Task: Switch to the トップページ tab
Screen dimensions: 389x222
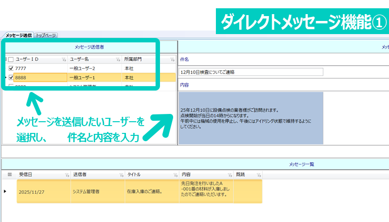Action: pyautogui.click(x=46, y=36)
